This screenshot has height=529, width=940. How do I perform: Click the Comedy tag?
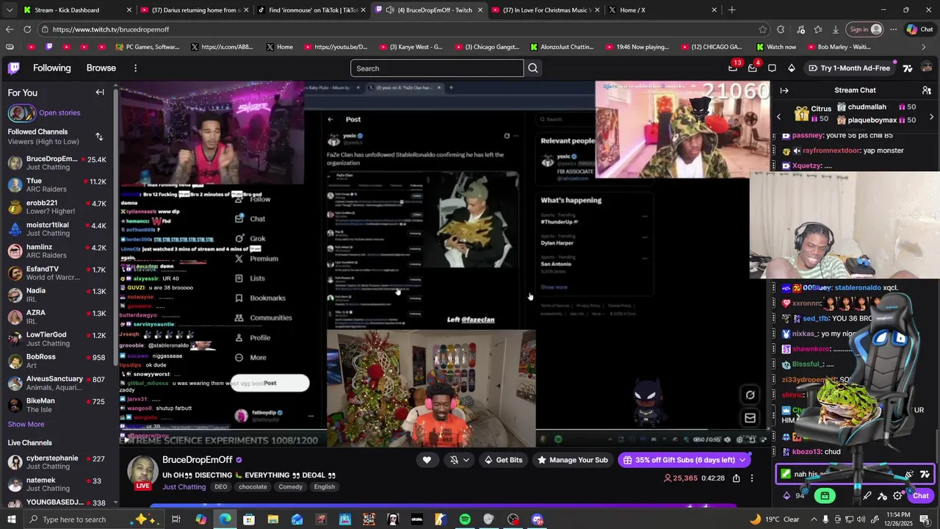[291, 487]
